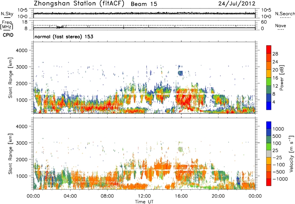295x204 pixels.
Task: Click the "100" value on the velocity colorbar
Action: coord(277,143)
